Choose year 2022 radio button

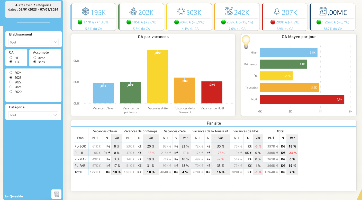(x=11, y=82)
